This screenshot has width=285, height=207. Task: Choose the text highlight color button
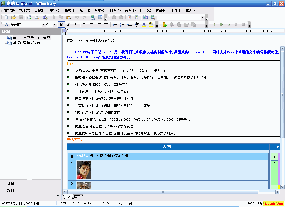(151, 25)
